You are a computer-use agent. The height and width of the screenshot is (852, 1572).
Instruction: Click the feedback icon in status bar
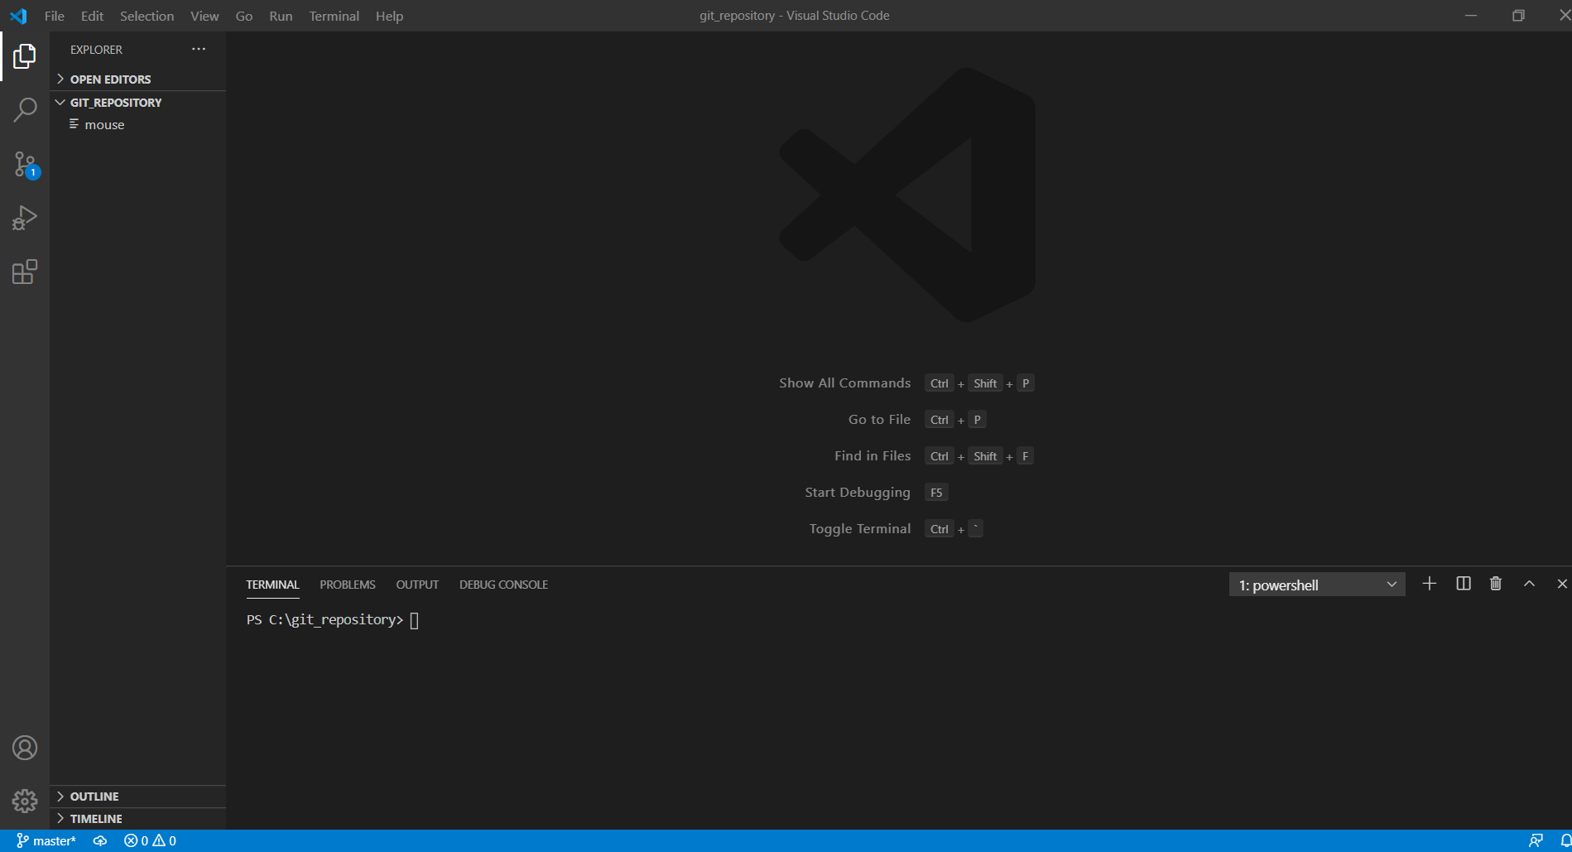(x=1536, y=840)
